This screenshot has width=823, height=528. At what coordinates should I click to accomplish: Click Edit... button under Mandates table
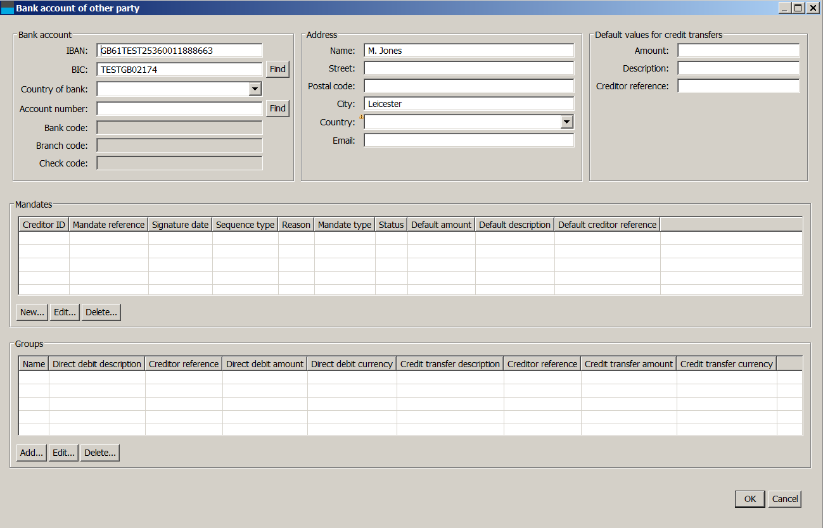tap(65, 312)
